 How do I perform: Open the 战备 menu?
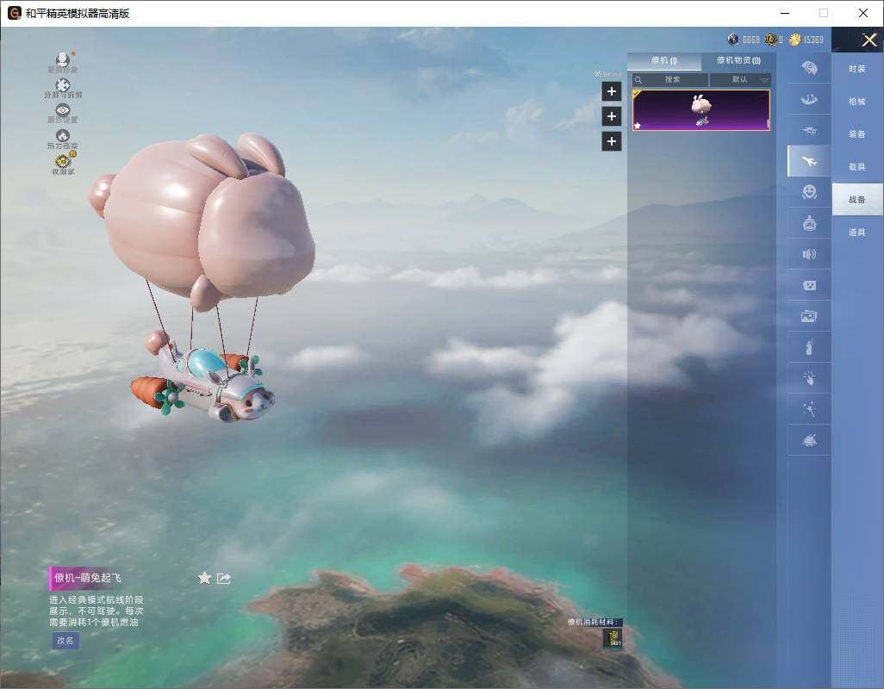(857, 200)
